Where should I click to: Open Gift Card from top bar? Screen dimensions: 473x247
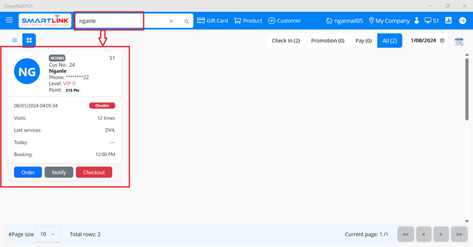[212, 20]
